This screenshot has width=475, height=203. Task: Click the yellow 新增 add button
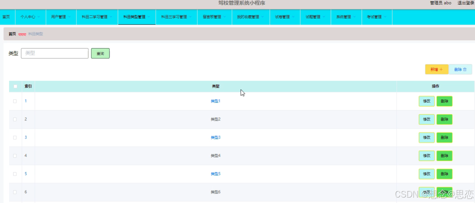coord(437,69)
